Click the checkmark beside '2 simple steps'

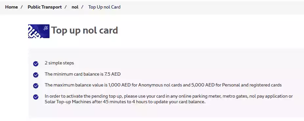(x=36, y=63)
